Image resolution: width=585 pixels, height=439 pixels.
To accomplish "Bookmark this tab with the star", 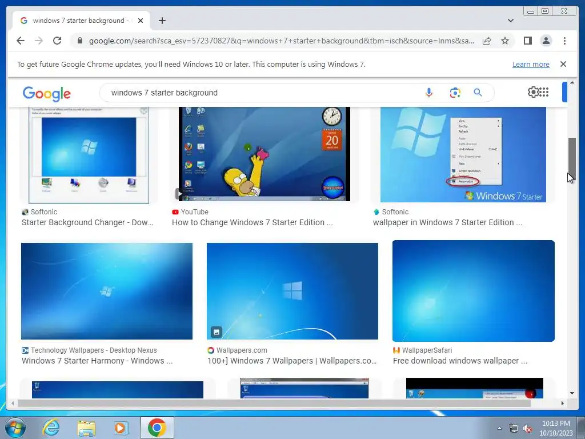I will (505, 41).
